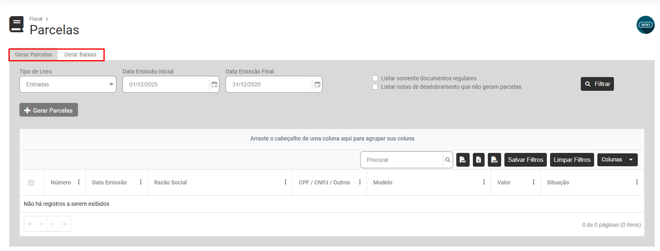Export the grid to CSV
This screenshot has width=660, height=251.
tap(494, 160)
